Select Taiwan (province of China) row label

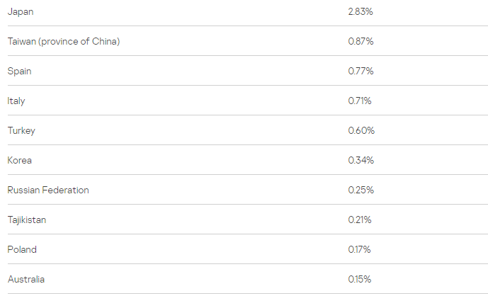(64, 41)
